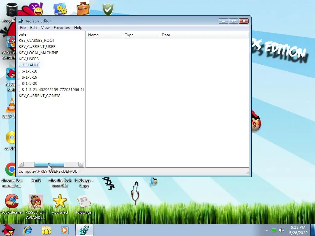This screenshot has width=315, height=236.
Task: Click the Data column header
Action: 204,35
